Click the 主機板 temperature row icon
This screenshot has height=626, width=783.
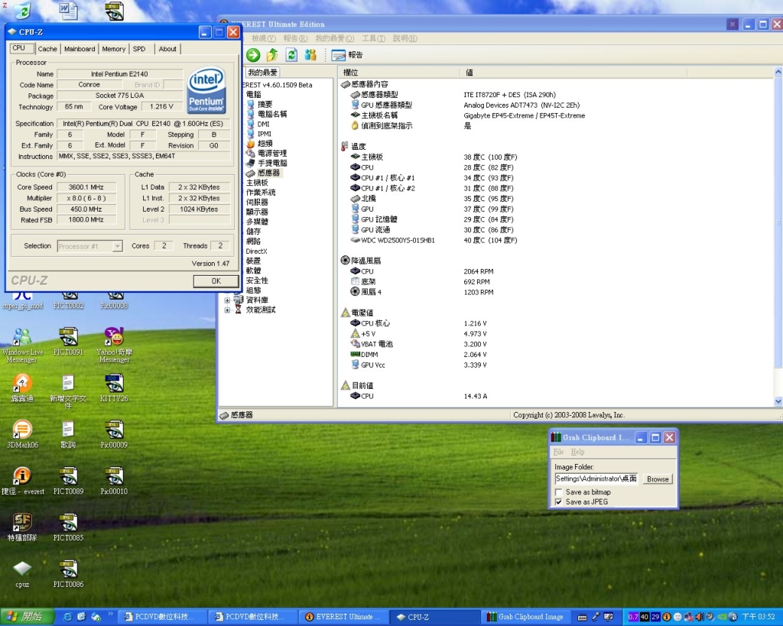point(355,157)
